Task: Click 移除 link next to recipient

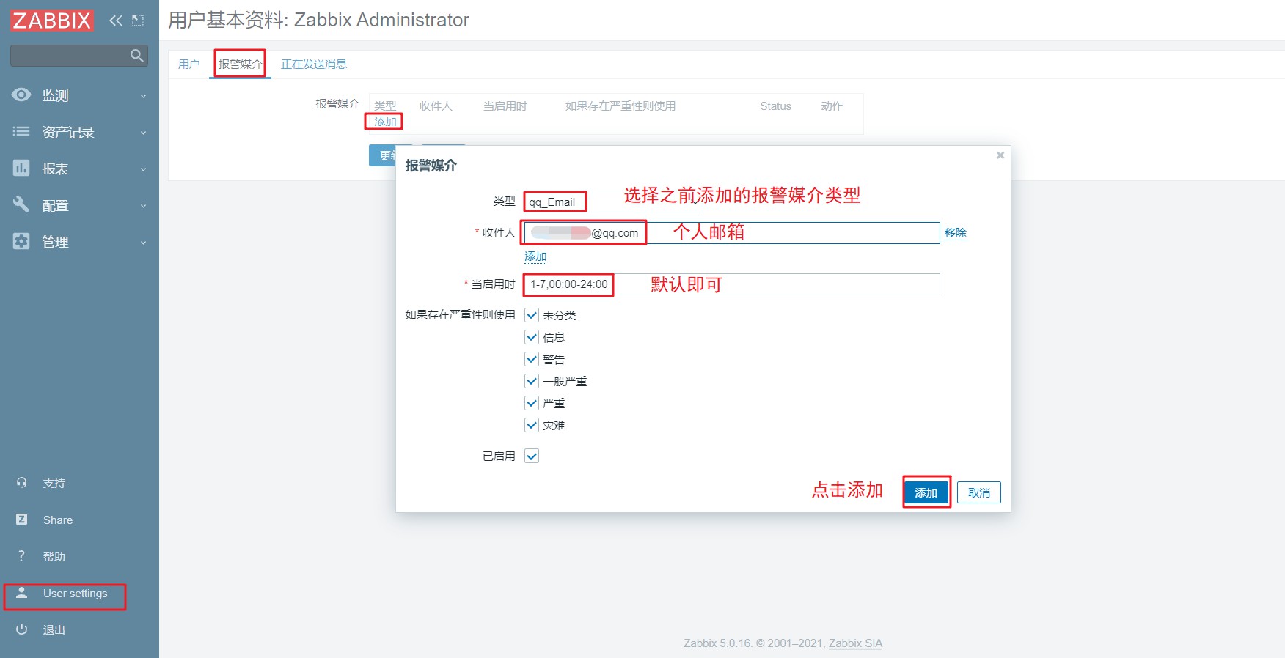Action: 956,233
